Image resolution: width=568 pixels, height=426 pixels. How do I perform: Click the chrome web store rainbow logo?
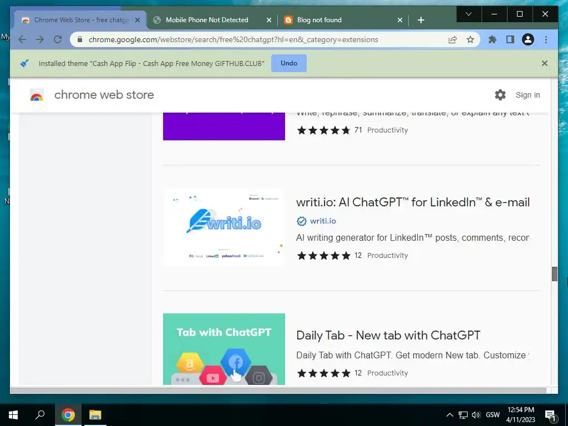37,95
